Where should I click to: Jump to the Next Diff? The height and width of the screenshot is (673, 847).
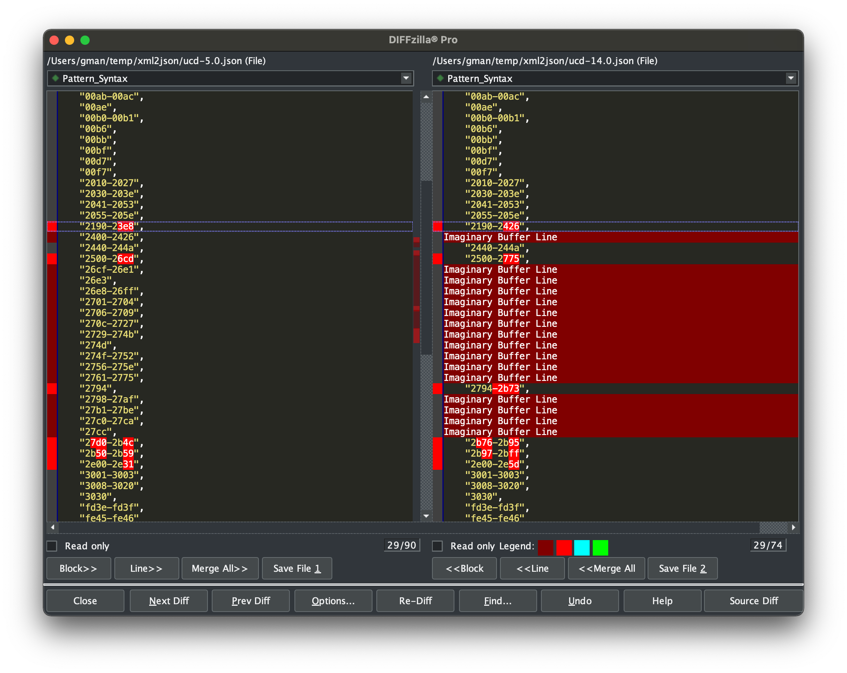(x=168, y=601)
